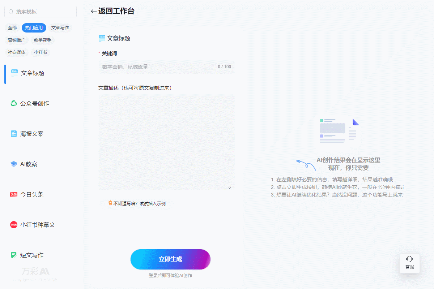Open 小红书种草文 red circle icon
The image size is (434, 289).
pyautogui.click(x=14, y=225)
